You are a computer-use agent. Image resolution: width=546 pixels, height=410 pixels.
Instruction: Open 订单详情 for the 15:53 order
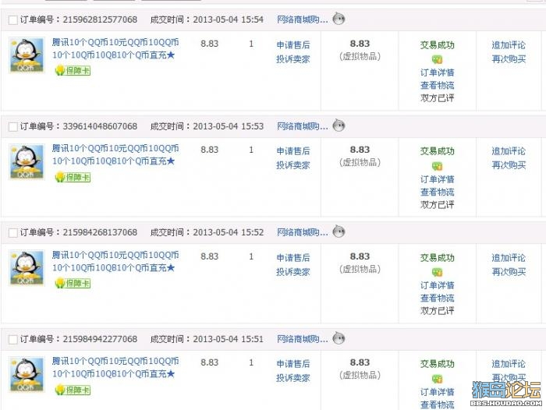coord(438,179)
